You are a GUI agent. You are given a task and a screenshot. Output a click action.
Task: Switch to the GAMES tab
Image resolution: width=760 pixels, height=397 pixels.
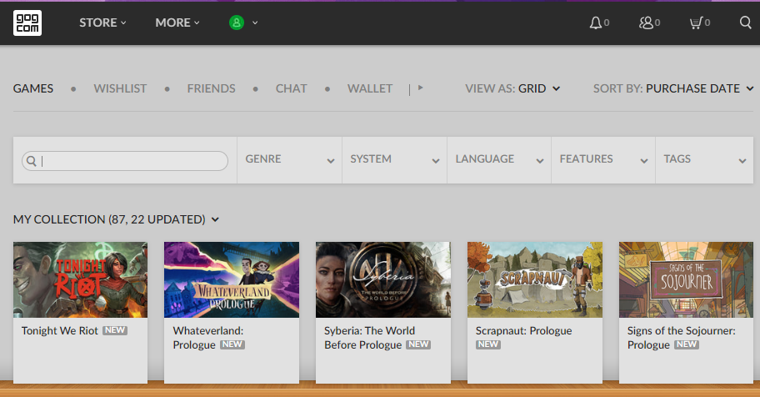33,88
